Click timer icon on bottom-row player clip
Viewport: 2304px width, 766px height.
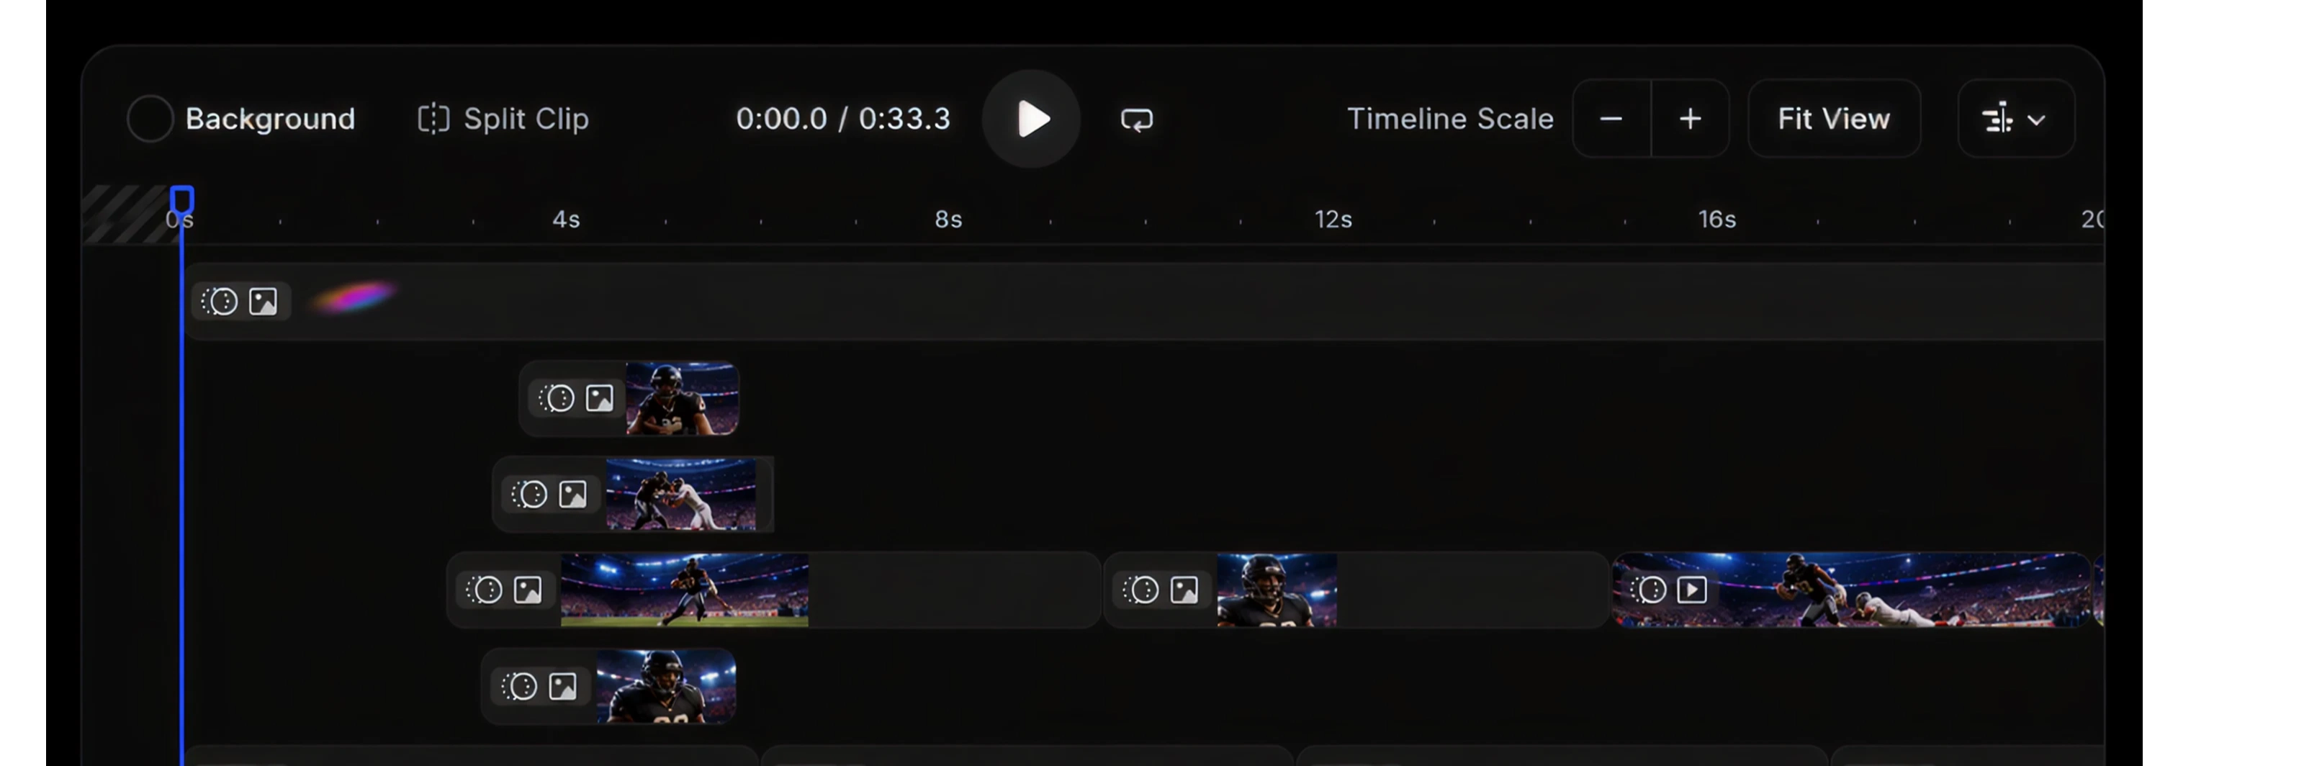click(520, 687)
